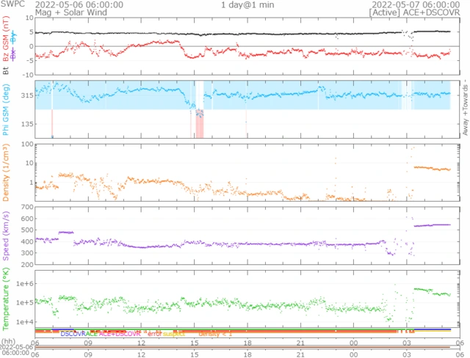The image size is (470, 358).
Task: Click the blue DSCOVR legend entry
Action: click(x=73, y=334)
